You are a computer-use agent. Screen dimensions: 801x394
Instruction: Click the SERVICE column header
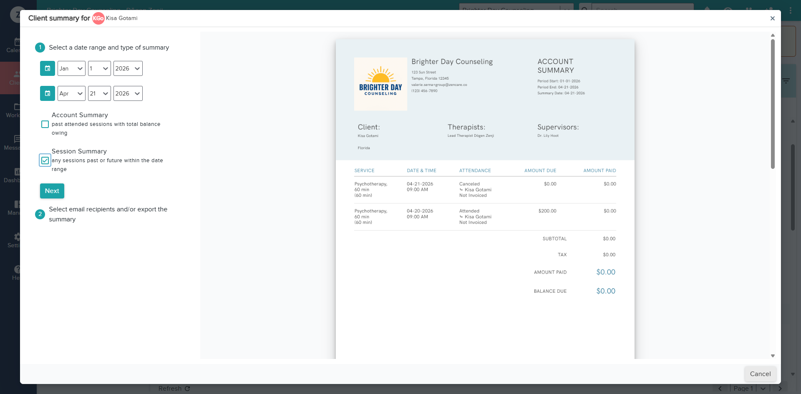[364, 171]
